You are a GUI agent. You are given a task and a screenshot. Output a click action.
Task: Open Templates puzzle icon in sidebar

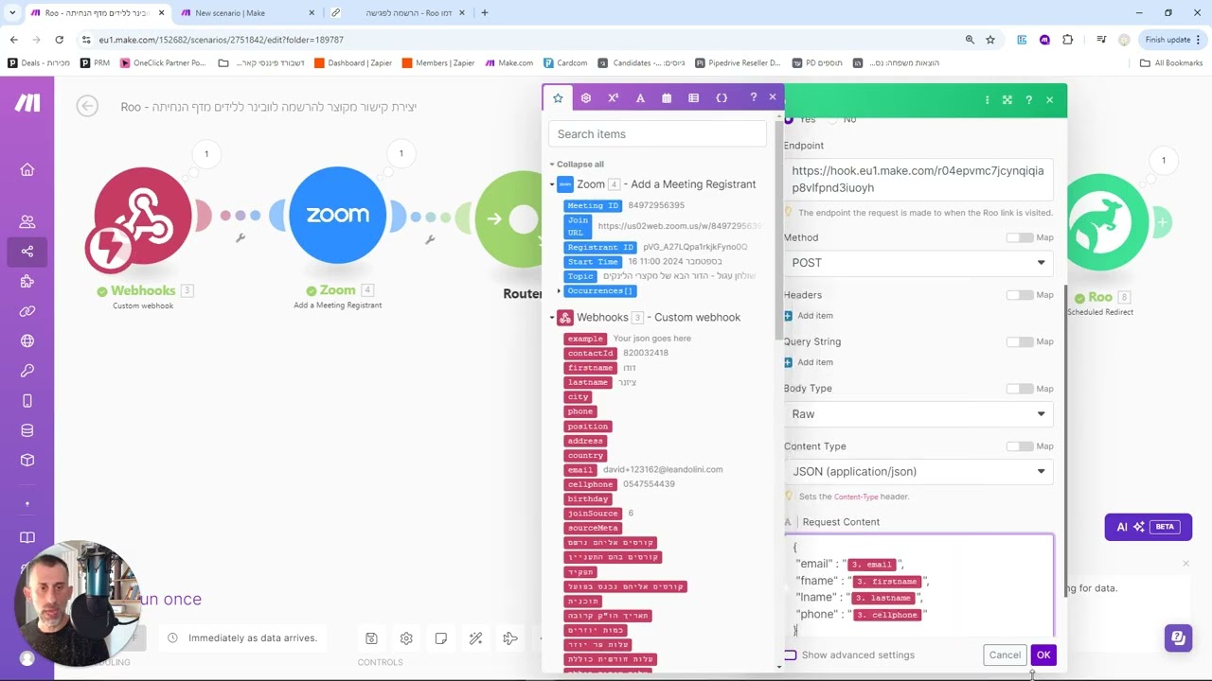27,281
